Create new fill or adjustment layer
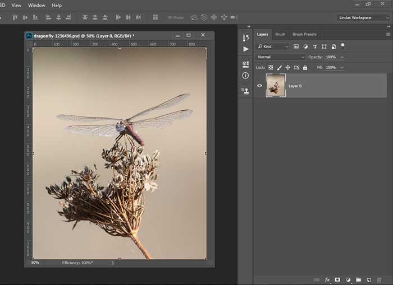 pyautogui.click(x=348, y=280)
